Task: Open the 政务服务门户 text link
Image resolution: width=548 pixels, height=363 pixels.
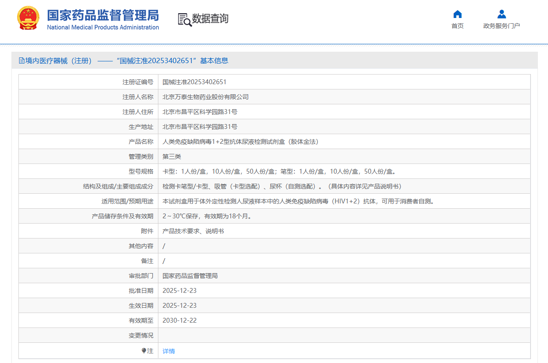Action: click(x=501, y=26)
